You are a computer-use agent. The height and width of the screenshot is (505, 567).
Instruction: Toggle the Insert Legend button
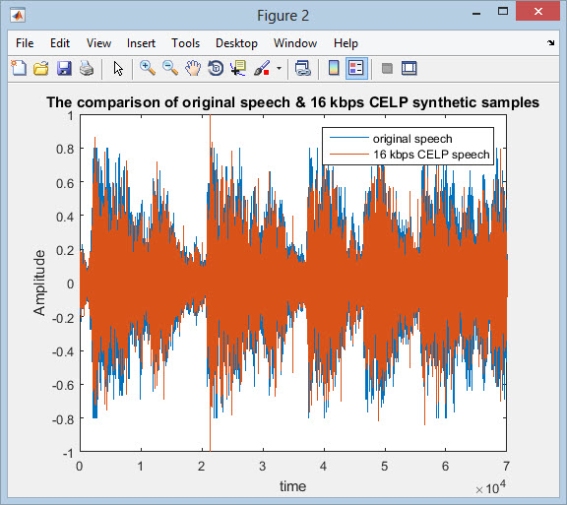coord(356,68)
